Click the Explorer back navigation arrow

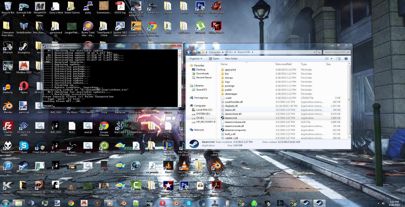tap(189, 52)
